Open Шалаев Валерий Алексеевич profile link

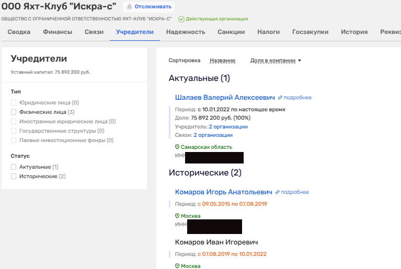click(x=225, y=98)
